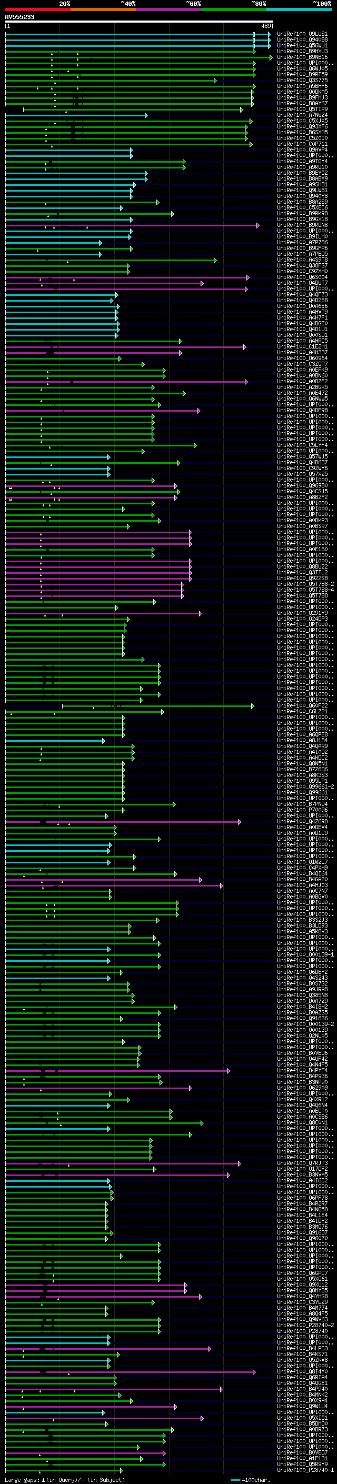
Task: Select the UniRef100_Q4DFR8 label
Action: pyautogui.click(x=302, y=410)
